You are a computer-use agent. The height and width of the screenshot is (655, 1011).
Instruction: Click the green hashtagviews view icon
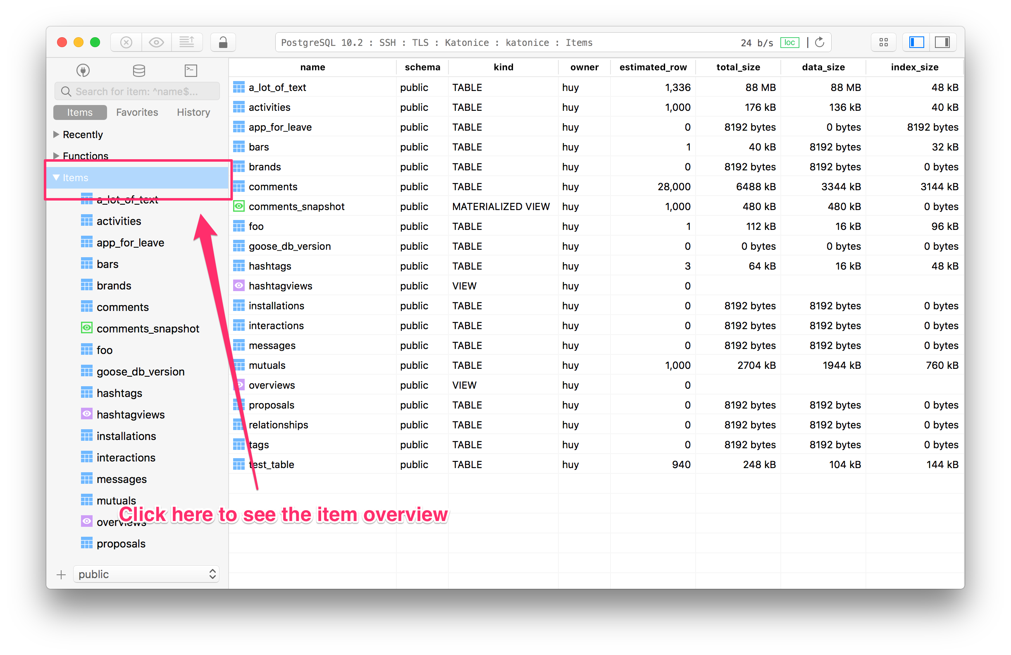tap(86, 414)
